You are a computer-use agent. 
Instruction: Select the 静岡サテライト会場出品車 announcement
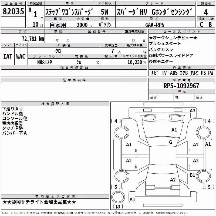click(39, 202)
